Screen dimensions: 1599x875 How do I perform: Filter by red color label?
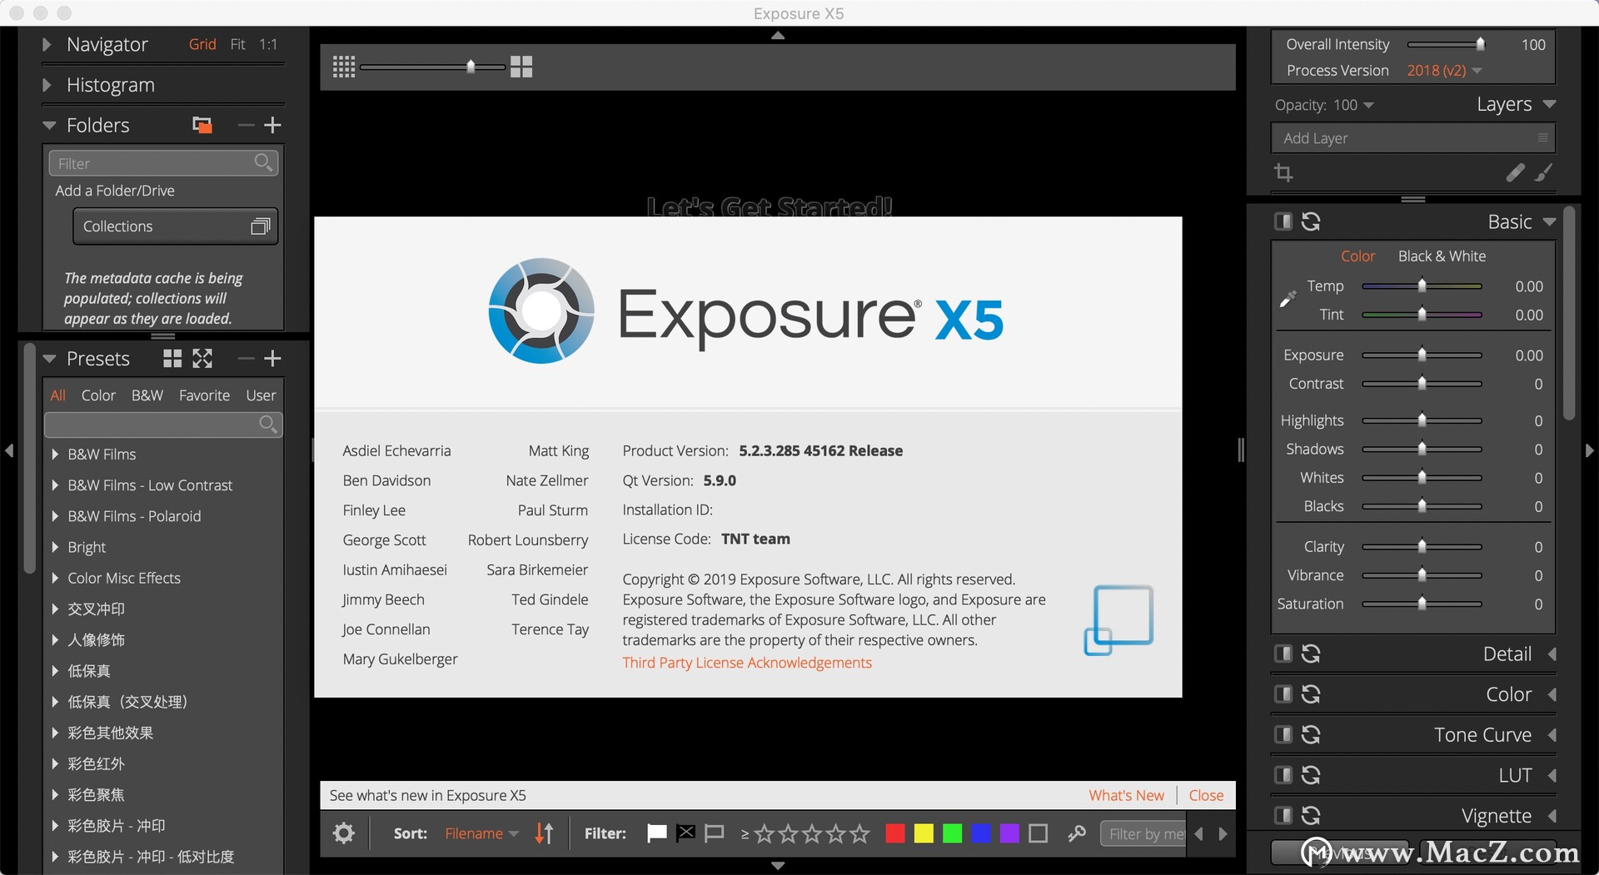tap(895, 833)
